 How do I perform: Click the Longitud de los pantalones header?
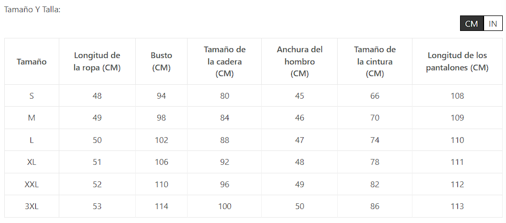pos(457,61)
